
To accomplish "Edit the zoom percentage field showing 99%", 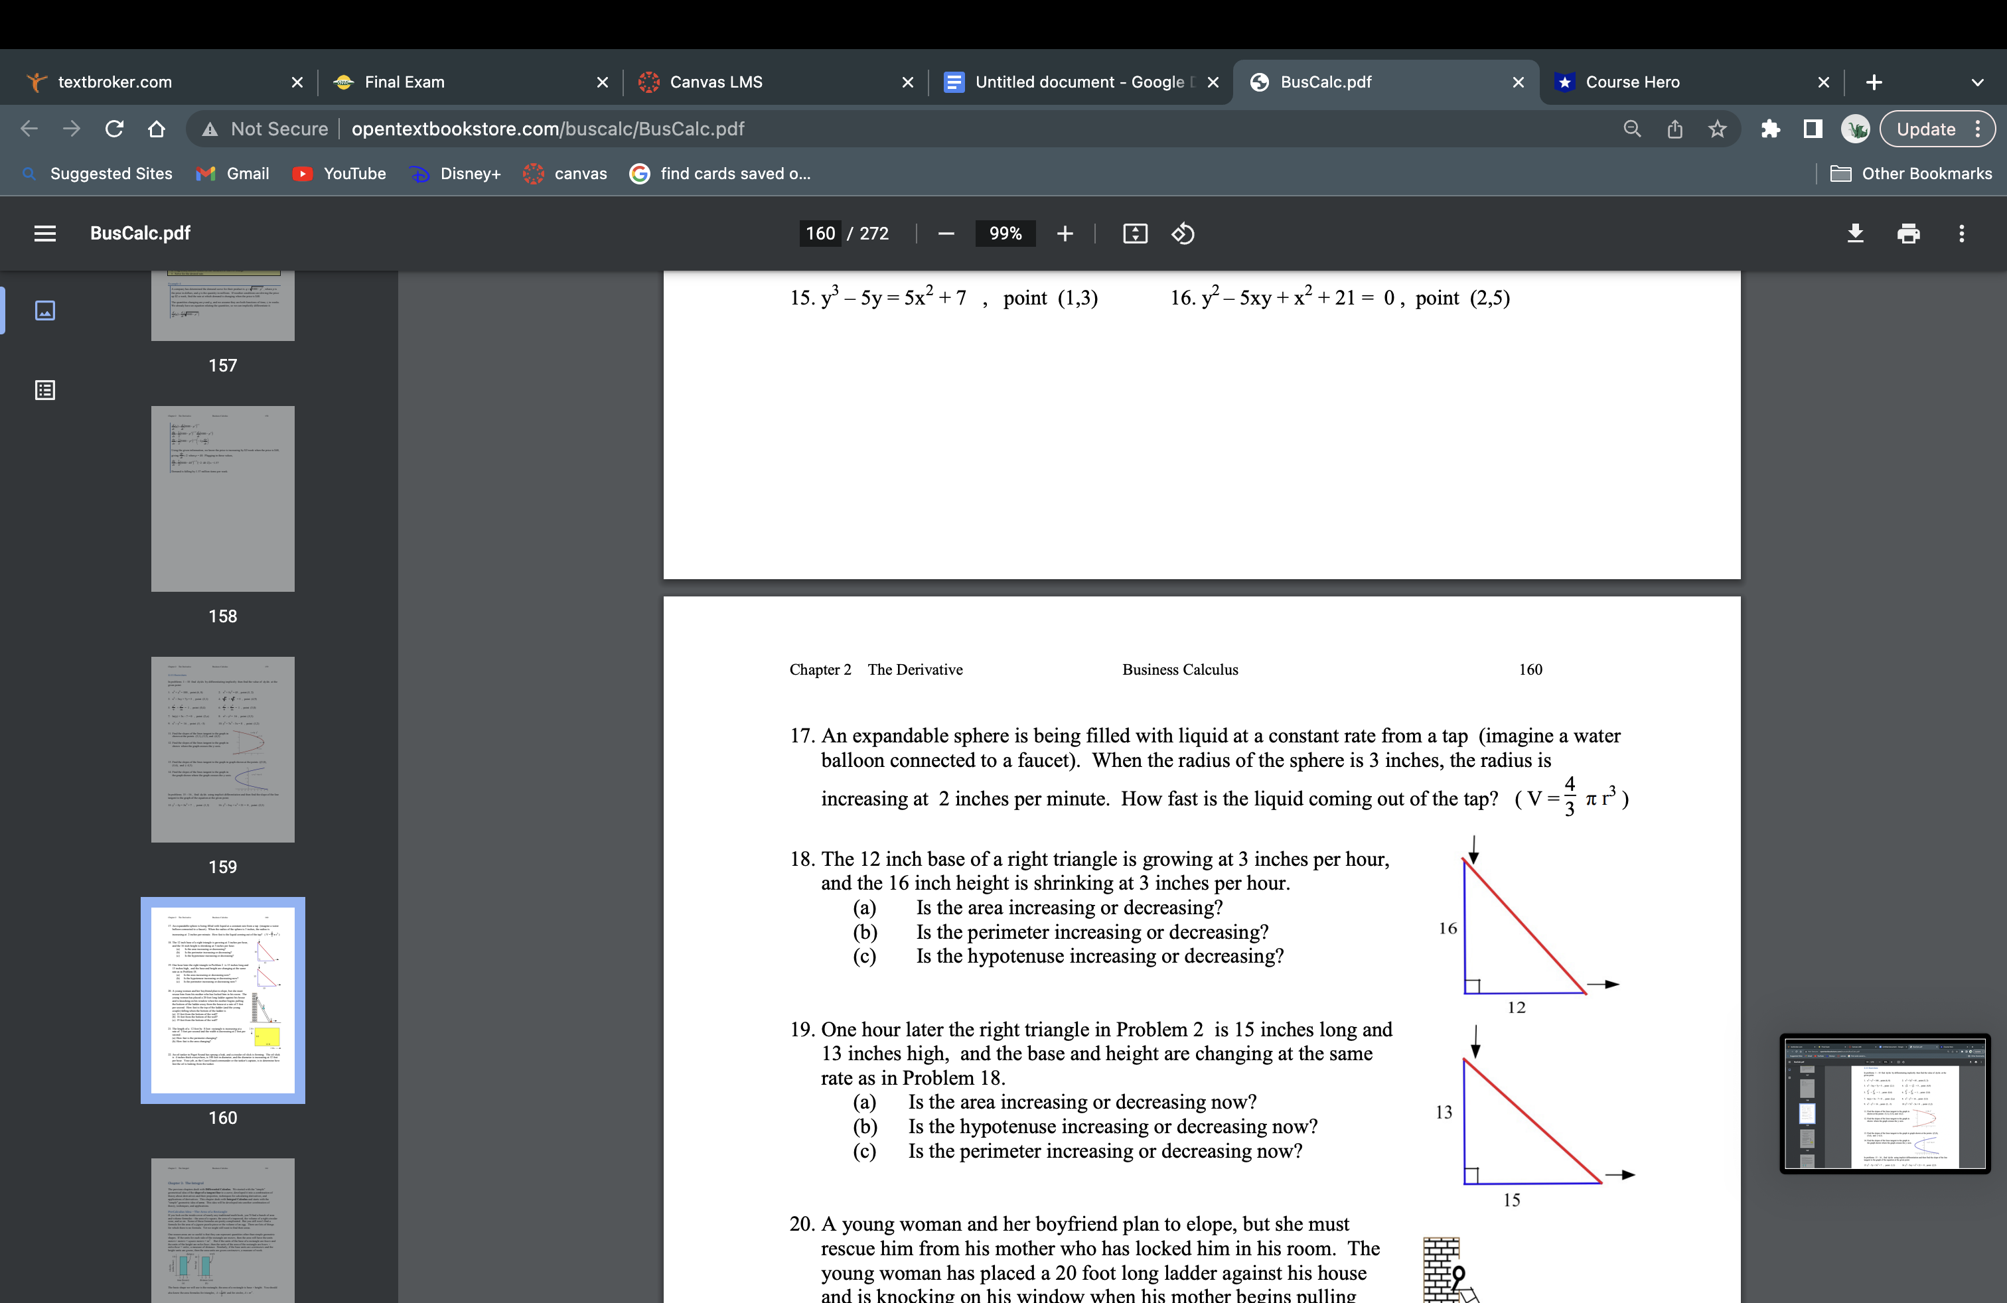I will 1004,234.
